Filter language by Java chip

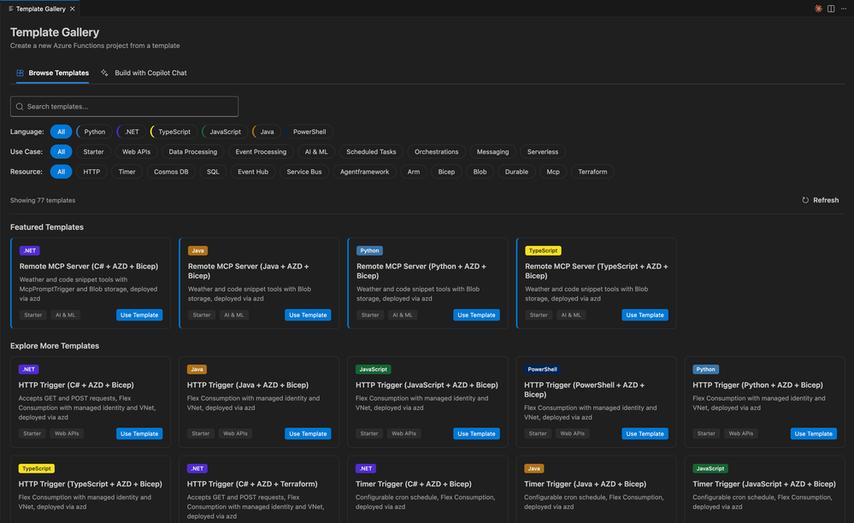[267, 132]
